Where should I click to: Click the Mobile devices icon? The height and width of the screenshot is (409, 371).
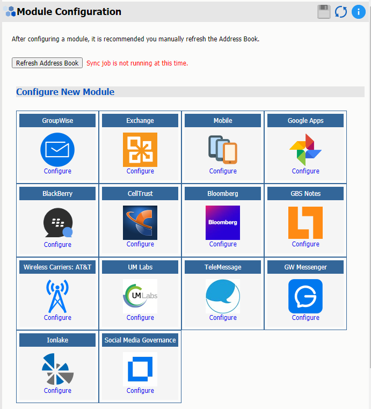(x=223, y=150)
